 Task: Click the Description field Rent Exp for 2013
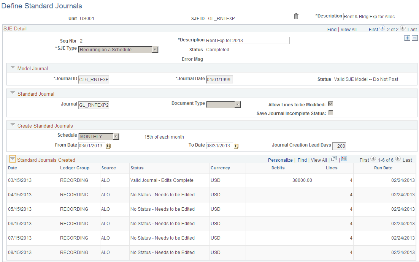tap(248, 40)
